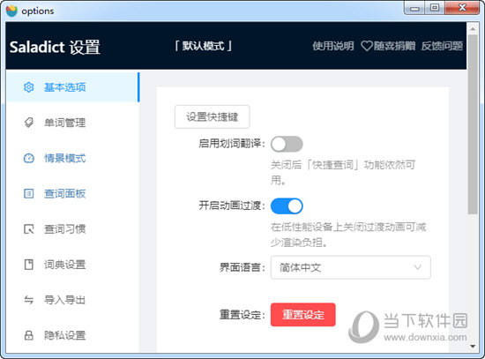Click the panel icon beside 查词面板
485x359 pixels.
coord(29,194)
